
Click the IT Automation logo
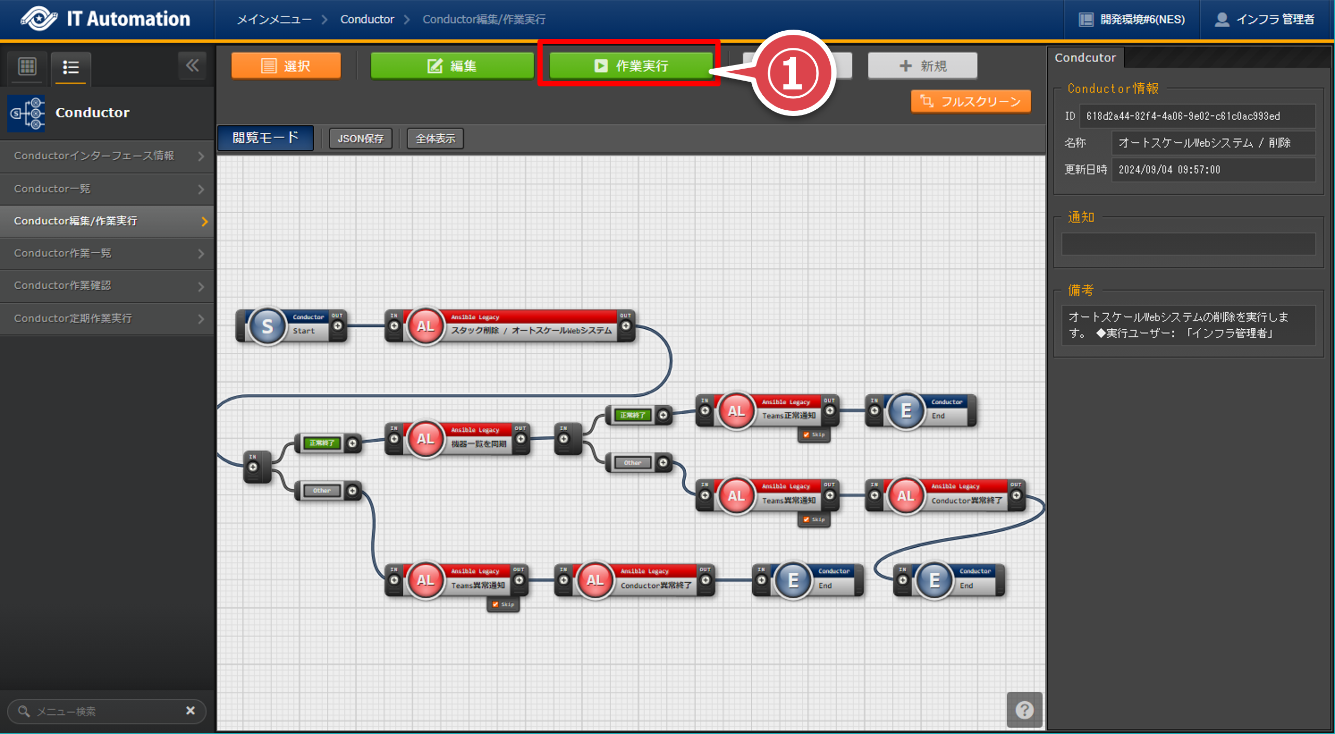click(40, 19)
